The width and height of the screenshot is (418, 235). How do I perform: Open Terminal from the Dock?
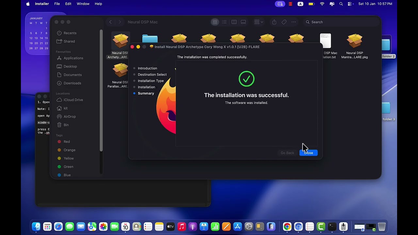(x=332, y=227)
